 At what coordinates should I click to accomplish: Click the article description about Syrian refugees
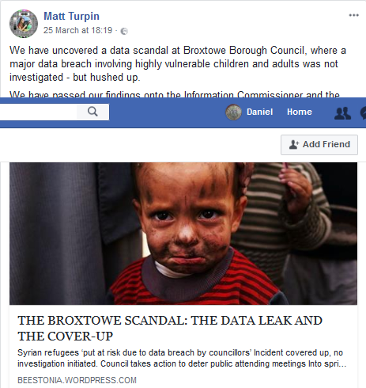pyautogui.click(x=182, y=358)
